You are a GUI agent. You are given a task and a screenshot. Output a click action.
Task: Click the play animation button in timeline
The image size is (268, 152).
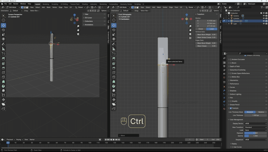coord(114,140)
